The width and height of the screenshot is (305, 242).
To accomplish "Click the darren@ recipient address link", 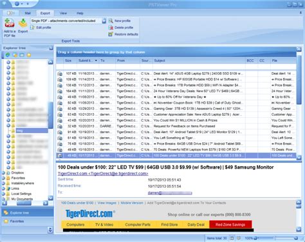I will pyautogui.click(x=170, y=193).
